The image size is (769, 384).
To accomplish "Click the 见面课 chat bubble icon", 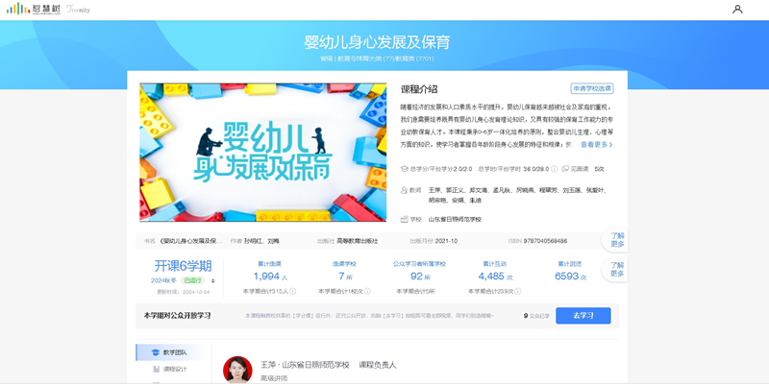I will [x=565, y=169].
